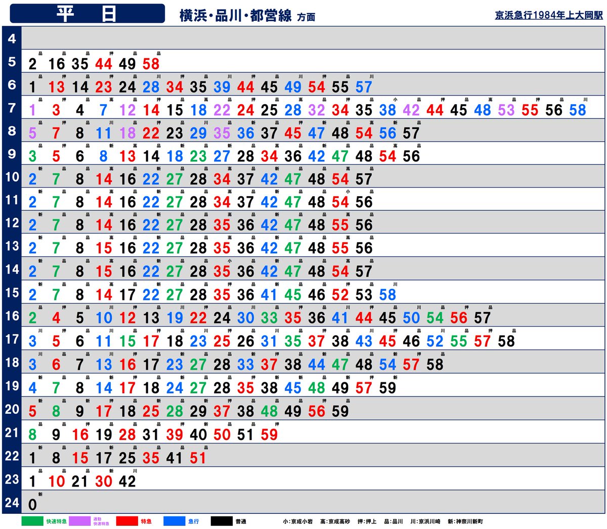Click red 15 departure in the 13 o'clock row
This screenshot has height=529, width=607.
(104, 248)
